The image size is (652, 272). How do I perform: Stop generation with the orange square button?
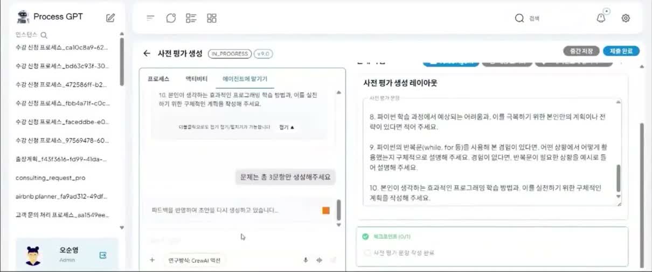(x=326, y=211)
